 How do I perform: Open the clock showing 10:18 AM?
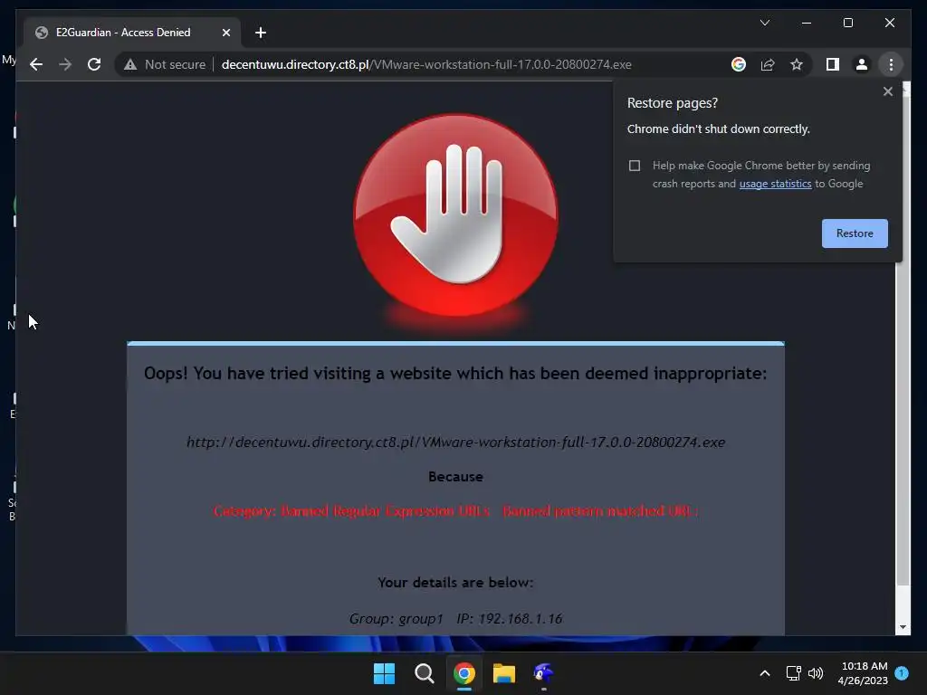863,673
